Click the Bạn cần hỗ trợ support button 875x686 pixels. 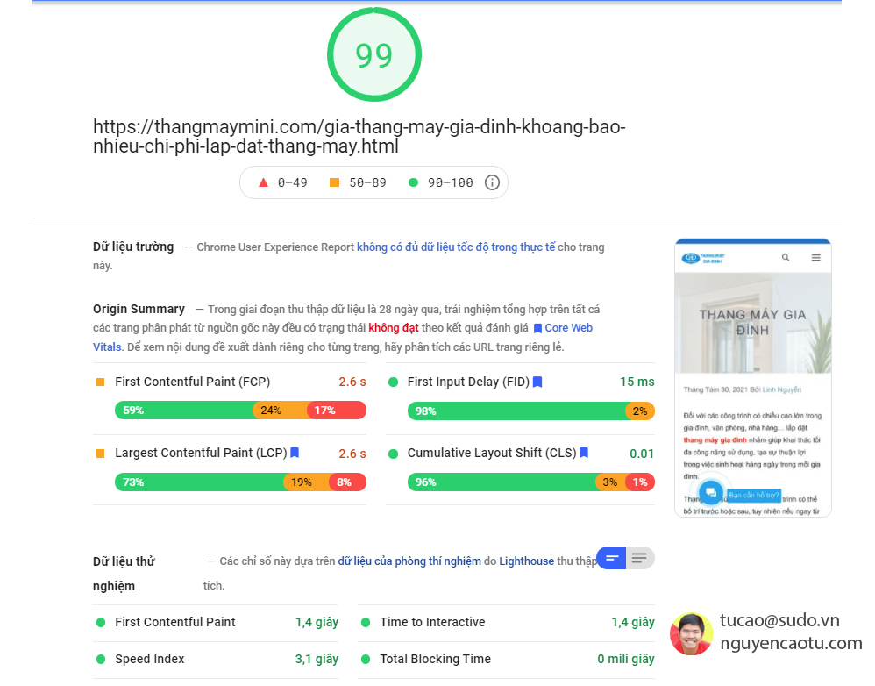(x=755, y=494)
